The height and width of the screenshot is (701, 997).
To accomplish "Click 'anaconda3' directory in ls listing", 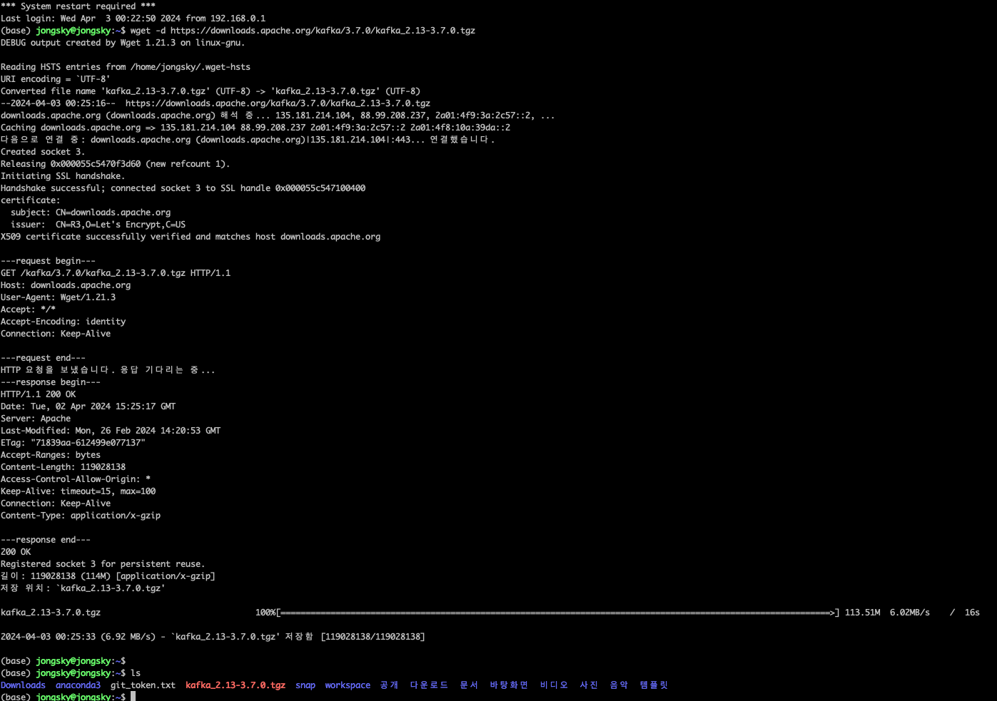I will pos(78,685).
